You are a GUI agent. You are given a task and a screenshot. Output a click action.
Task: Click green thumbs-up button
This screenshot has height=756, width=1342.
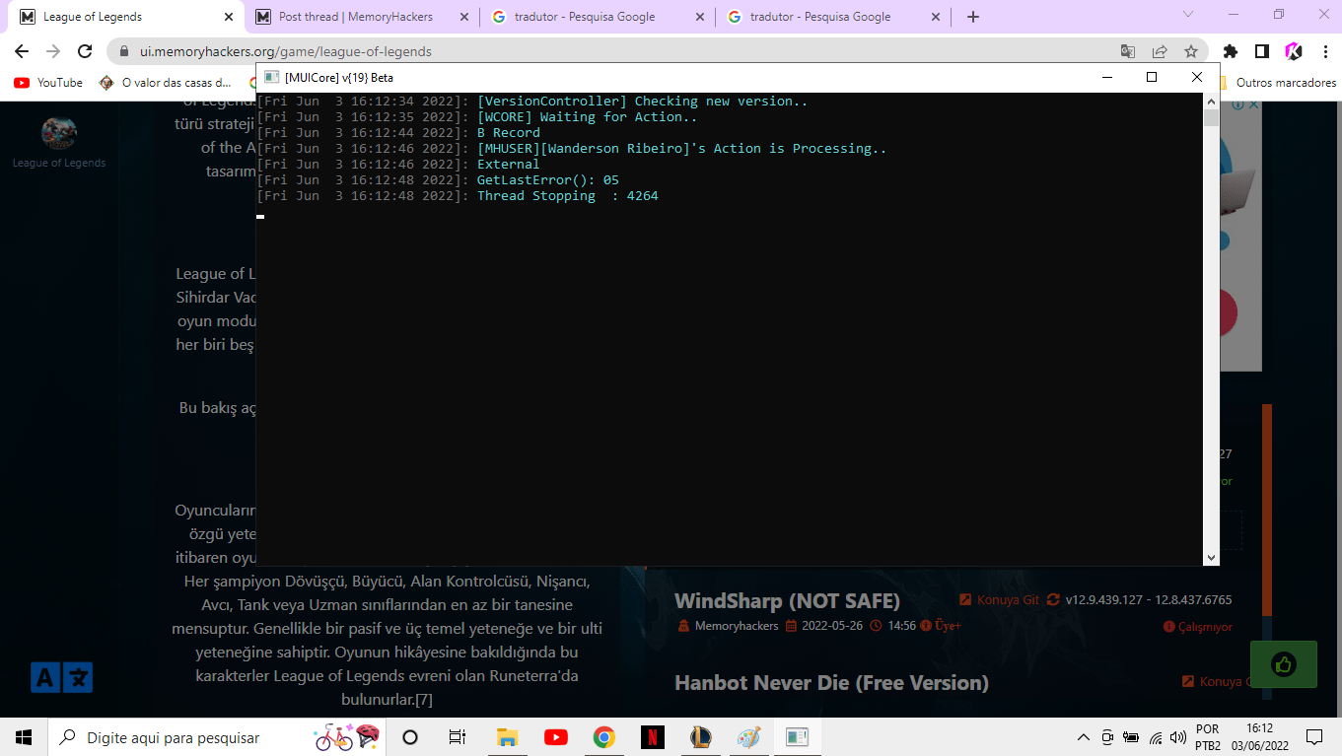[x=1283, y=663]
